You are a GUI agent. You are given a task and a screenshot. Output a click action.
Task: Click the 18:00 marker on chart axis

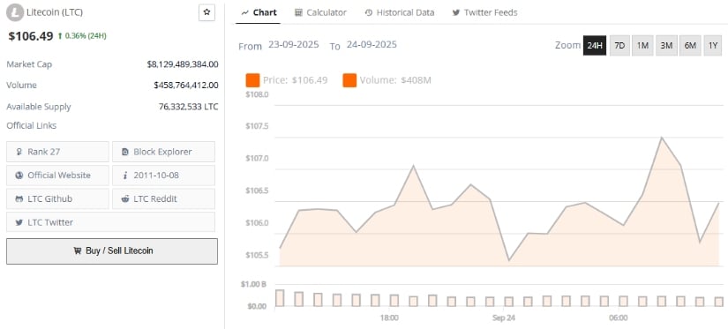click(x=389, y=318)
